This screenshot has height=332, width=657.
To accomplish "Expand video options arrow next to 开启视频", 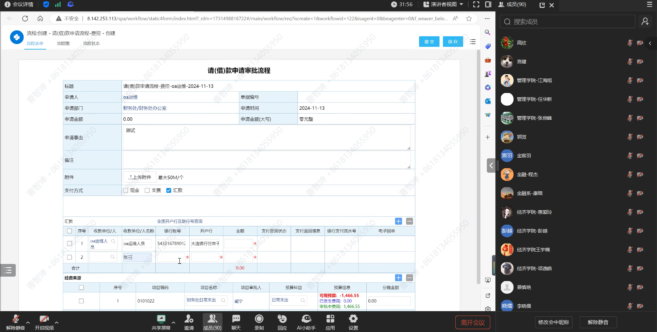I will (x=56, y=322).
